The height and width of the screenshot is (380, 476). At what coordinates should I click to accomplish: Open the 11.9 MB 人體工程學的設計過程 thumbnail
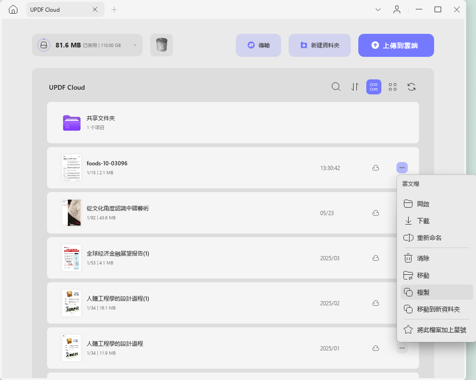72,348
